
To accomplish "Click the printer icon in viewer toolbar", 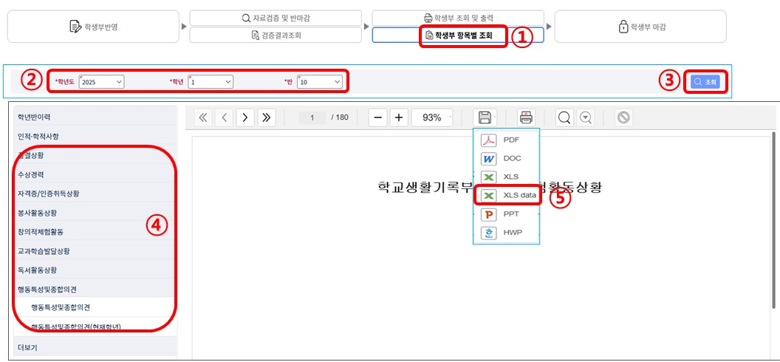I will point(526,117).
